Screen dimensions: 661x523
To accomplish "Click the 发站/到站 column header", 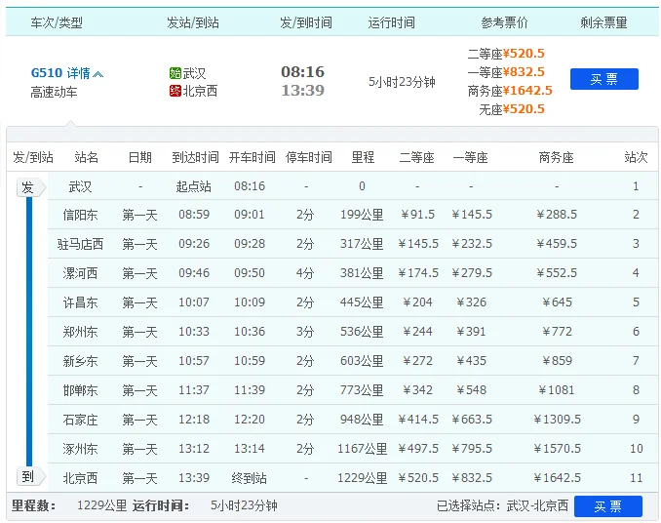I will 193,22.
